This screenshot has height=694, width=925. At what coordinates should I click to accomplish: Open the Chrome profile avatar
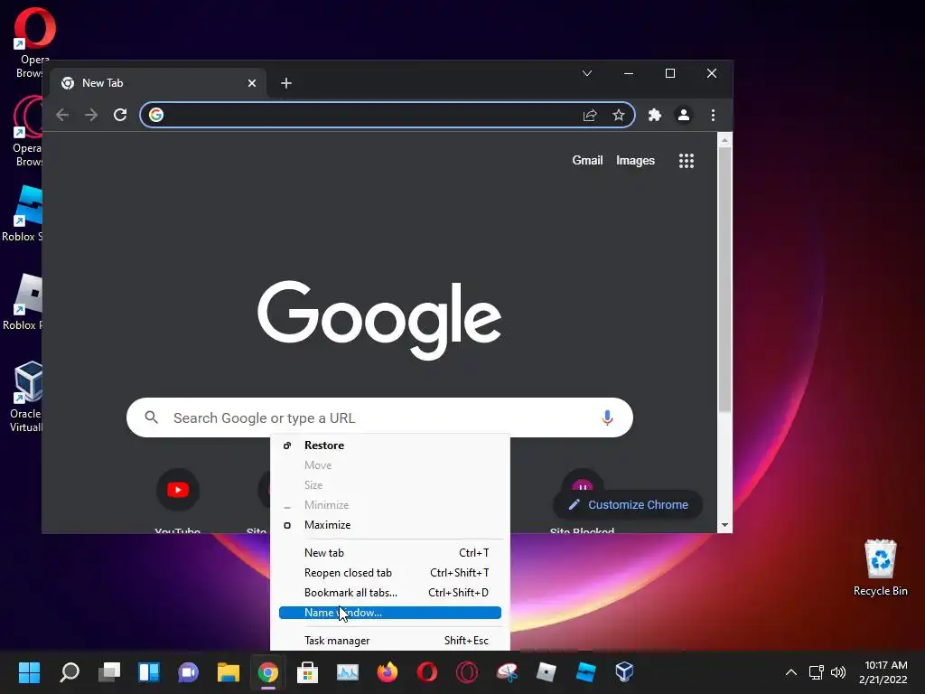684,115
